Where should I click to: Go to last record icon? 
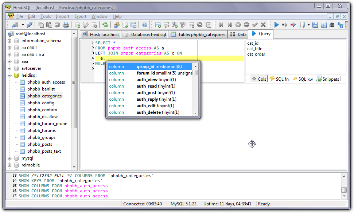pyautogui.click(x=230, y=25)
